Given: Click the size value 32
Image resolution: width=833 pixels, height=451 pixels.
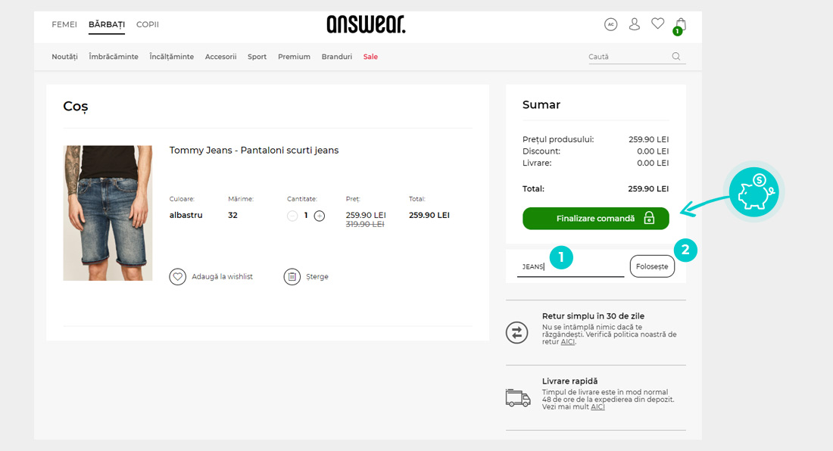Looking at the screenshot, I should pyautogui.click(x=232, y=215).
